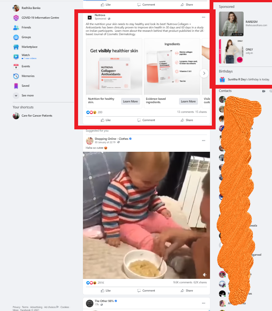Open COVID-19 Information Centre sidebar icon
The image size is (272, 311).
(16, 18)
